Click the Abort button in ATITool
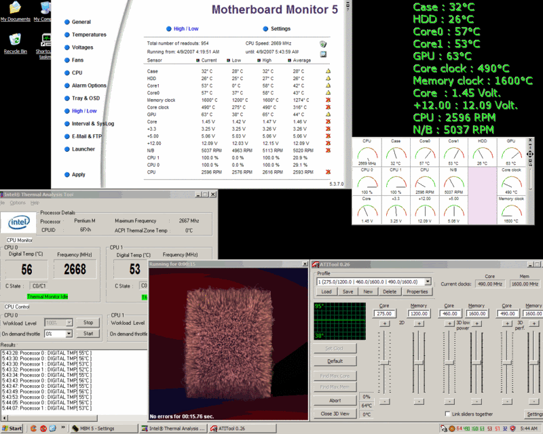This screenshot has width=543, height=434. 335,400
